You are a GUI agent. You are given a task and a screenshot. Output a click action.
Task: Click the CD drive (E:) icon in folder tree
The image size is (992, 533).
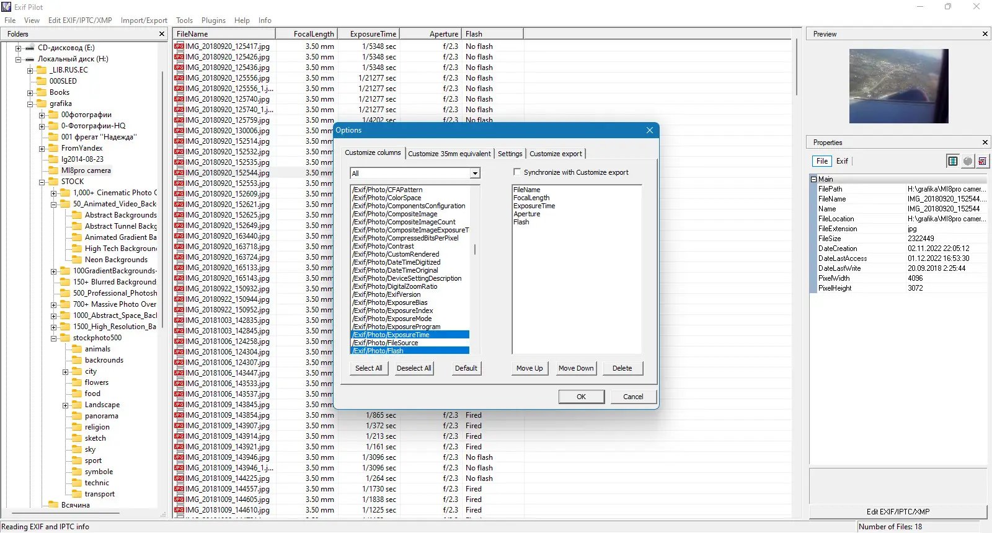(x=30, y=48)
